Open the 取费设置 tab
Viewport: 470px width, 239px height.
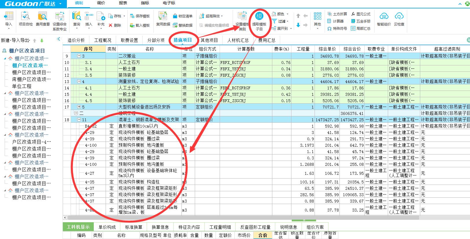click(x=129, y=40)
